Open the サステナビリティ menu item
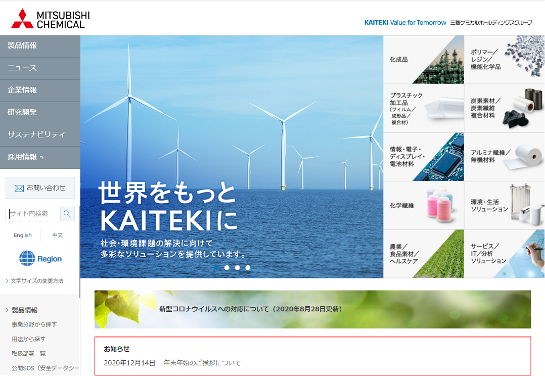 (x=40, y=135)
